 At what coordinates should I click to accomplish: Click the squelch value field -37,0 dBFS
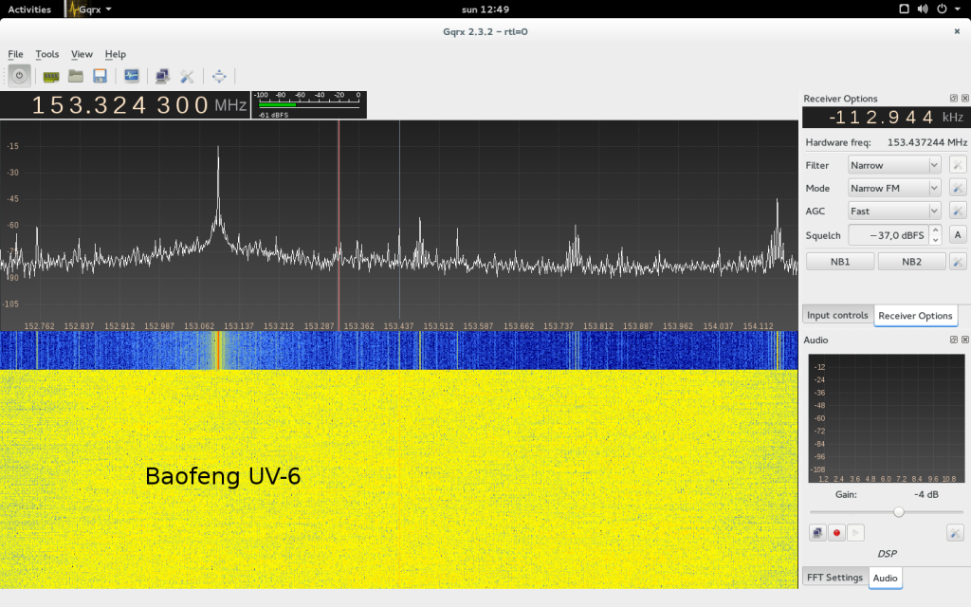click(x=889, y=235)
